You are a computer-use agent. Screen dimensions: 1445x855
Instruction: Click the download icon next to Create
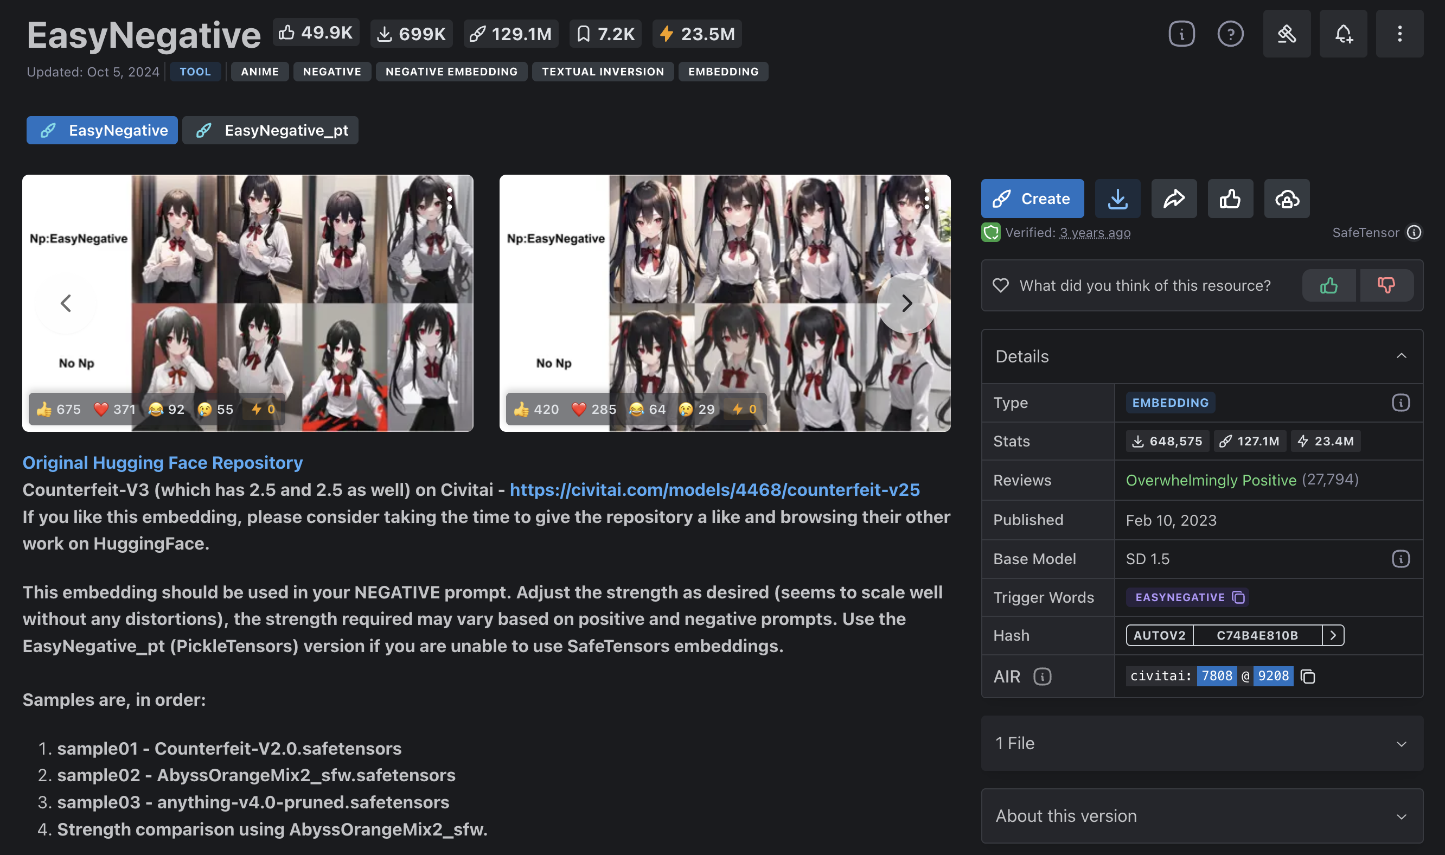click(1117, 199)
